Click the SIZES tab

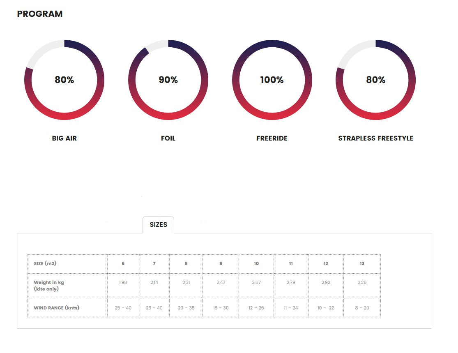[158, 225]
